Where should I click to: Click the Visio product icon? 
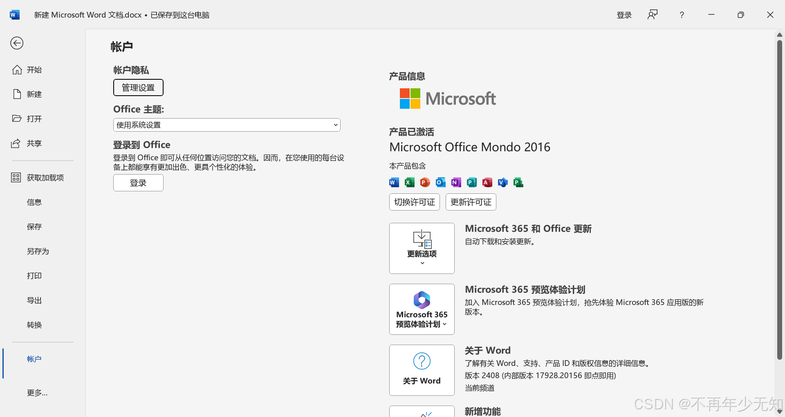point(503,182)
